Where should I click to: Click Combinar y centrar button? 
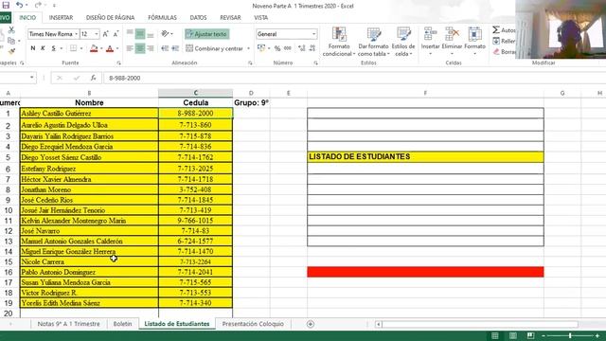[x=215, y=48]
